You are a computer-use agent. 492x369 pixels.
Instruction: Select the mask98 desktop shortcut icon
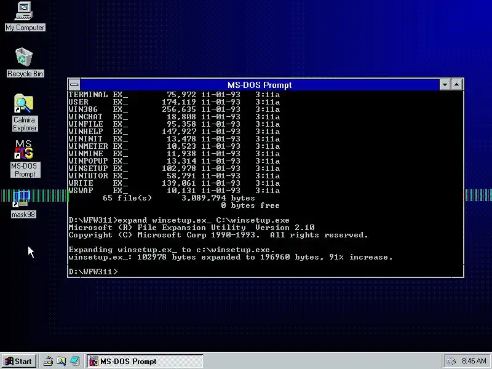23,204
